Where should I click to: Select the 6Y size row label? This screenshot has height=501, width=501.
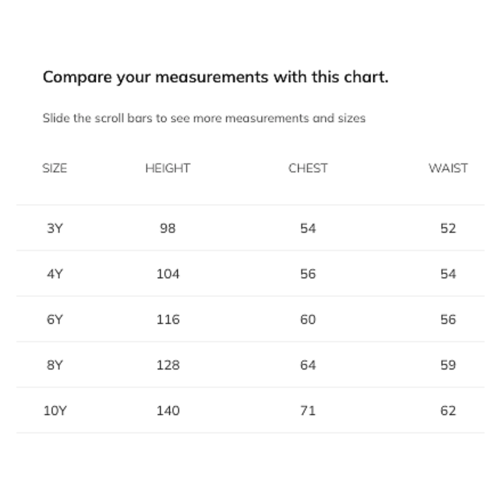[55, 320]
